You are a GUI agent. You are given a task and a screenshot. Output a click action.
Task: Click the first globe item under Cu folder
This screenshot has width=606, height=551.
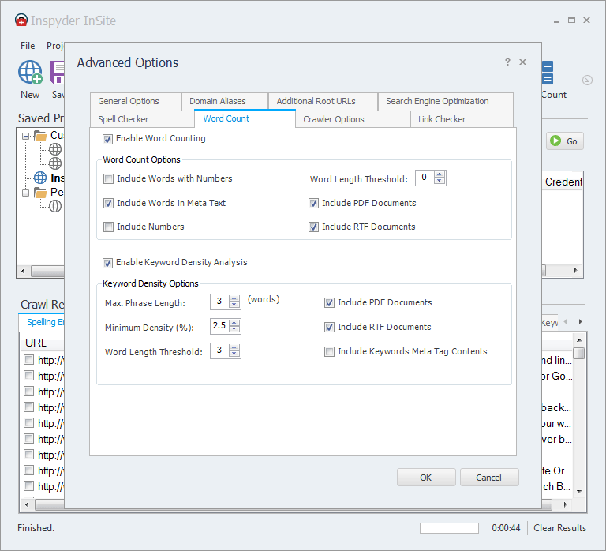(55, 149)
